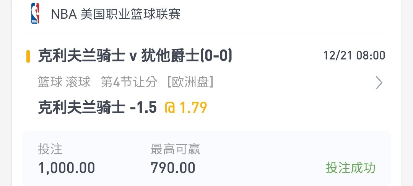The width and height of the screenshot is (413, 186).
Task: Click the @ symbol before the odds
Action: (170, 108)
